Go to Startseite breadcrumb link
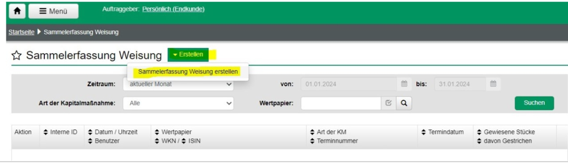The width and height of the screenshot is (568, 163). coord(20,32)
